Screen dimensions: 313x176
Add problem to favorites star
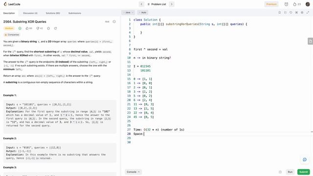tap(48, 28)
